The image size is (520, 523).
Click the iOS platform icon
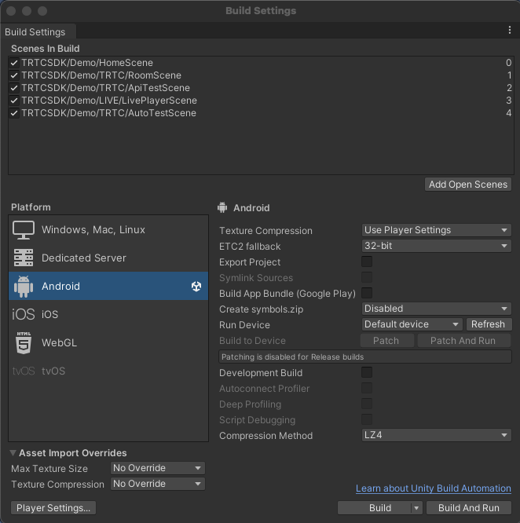(24, 315)
